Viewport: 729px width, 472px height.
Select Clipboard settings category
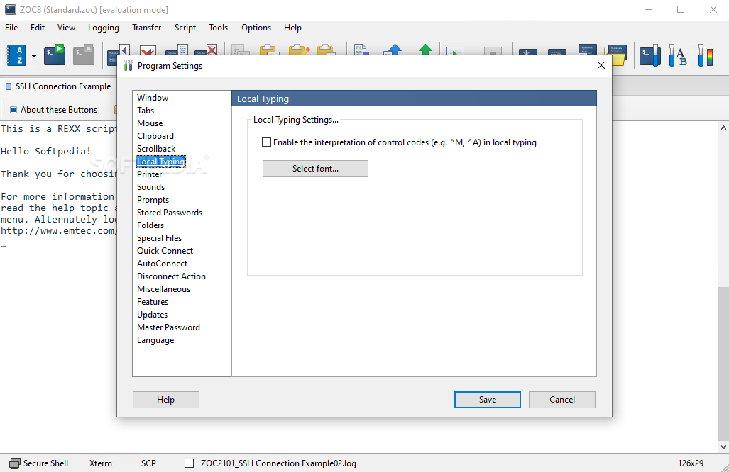(x=155, y=136)
